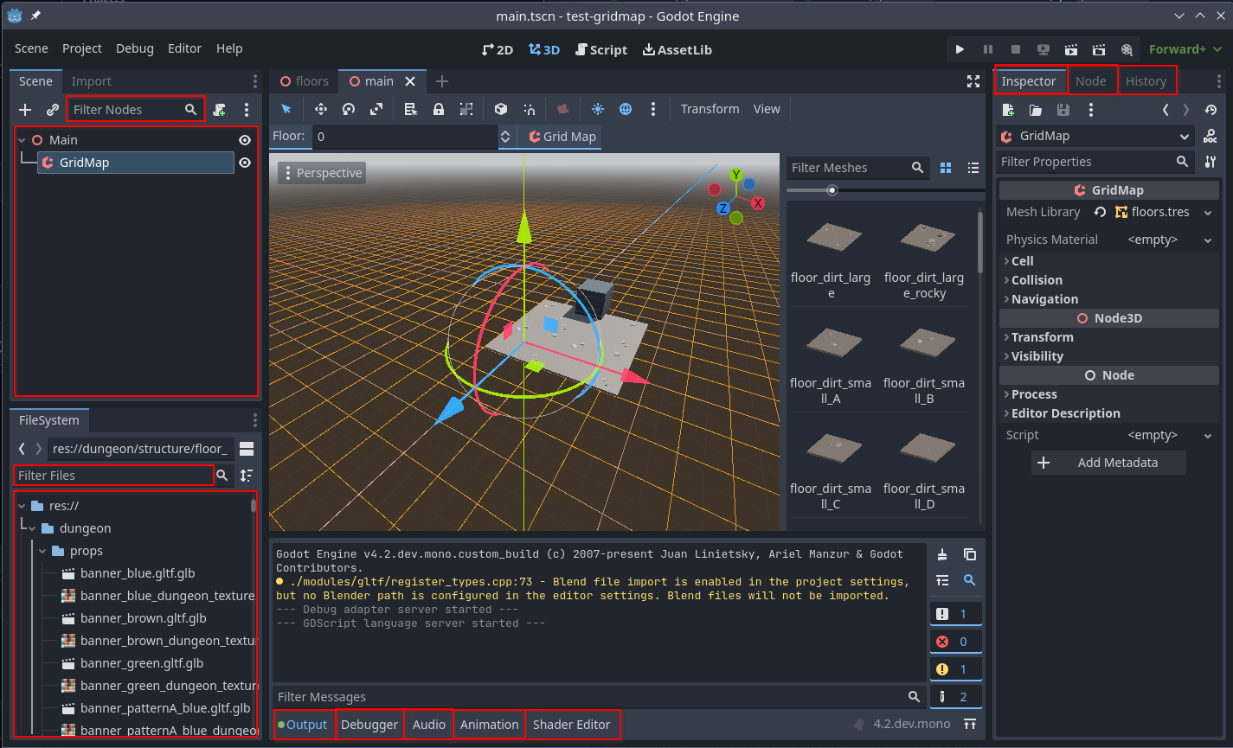Image resolution: width=1233 pixels, height=748 pixels.
Task: Open the load resource folder icon in Inspector
Action: click(1036, 110)
